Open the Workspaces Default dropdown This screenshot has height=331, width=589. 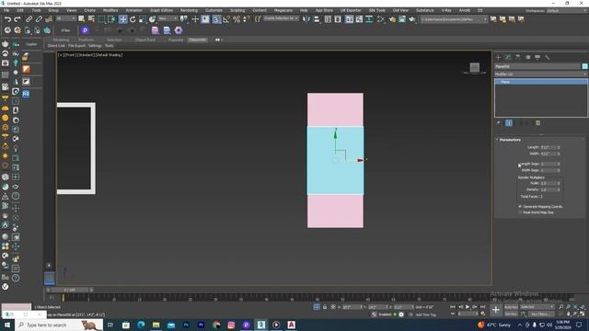(567, 10)
